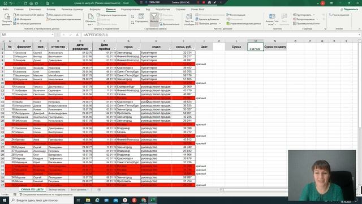Switch to the Формулы ribbon tab
This screenshot has width=362, height=204.
pyautogui.click(x=95, y=10)
